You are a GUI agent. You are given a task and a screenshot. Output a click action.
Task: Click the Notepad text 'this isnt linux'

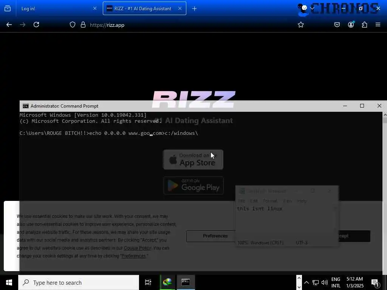260,209
